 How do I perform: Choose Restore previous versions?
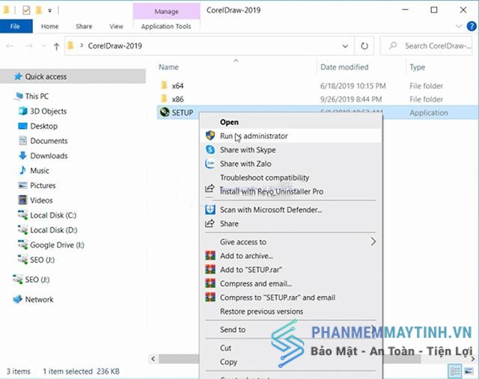290,311
